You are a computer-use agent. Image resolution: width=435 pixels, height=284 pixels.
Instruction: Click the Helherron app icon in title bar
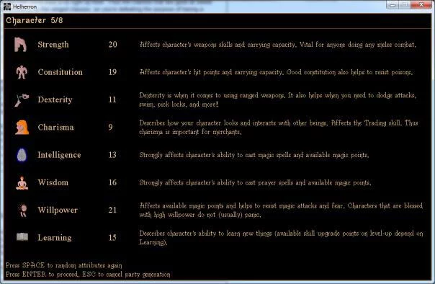click(7, 6)
